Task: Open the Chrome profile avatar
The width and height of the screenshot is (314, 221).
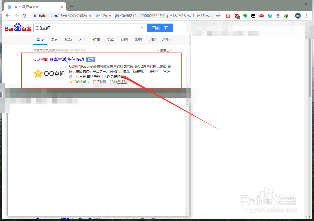Action: click(x=298, y=16)
